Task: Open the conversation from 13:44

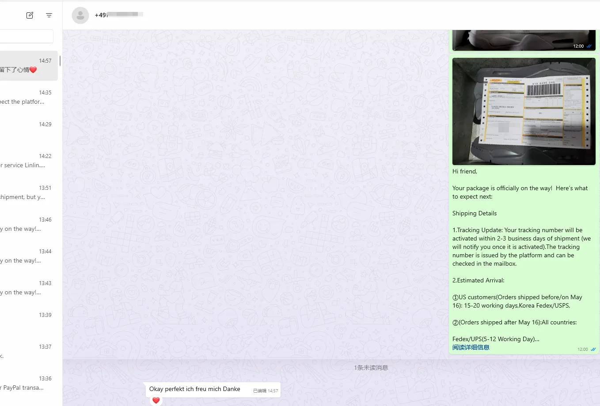Action: (29, 256)
